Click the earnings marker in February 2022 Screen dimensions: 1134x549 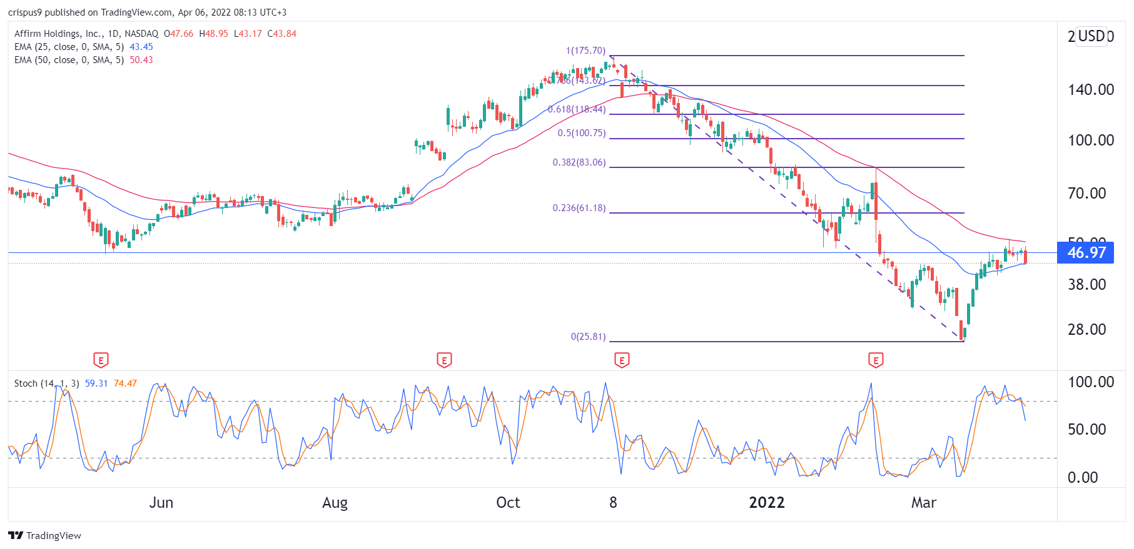pyautogui.click(x=876, y=360)
